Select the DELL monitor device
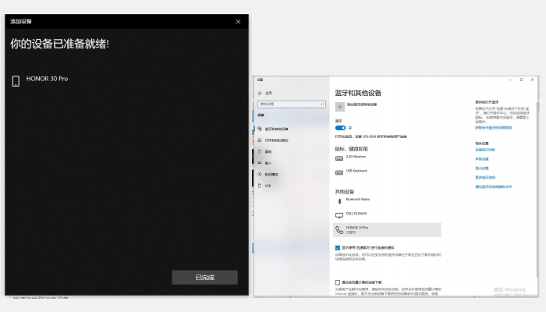546x312 pixels. 352,214
